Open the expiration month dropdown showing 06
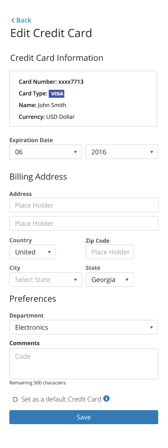Viewport: 168px width, 448px height. (46, 152)
